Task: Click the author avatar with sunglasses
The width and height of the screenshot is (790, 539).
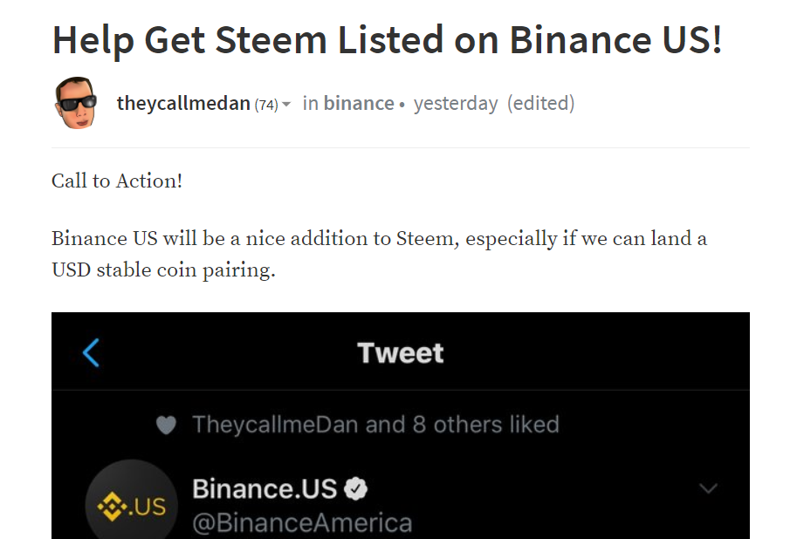Action: tap(77, 102)
